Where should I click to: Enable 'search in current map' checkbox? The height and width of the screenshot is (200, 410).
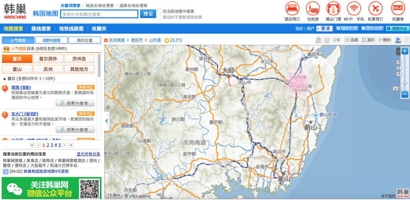coord(160,11)
